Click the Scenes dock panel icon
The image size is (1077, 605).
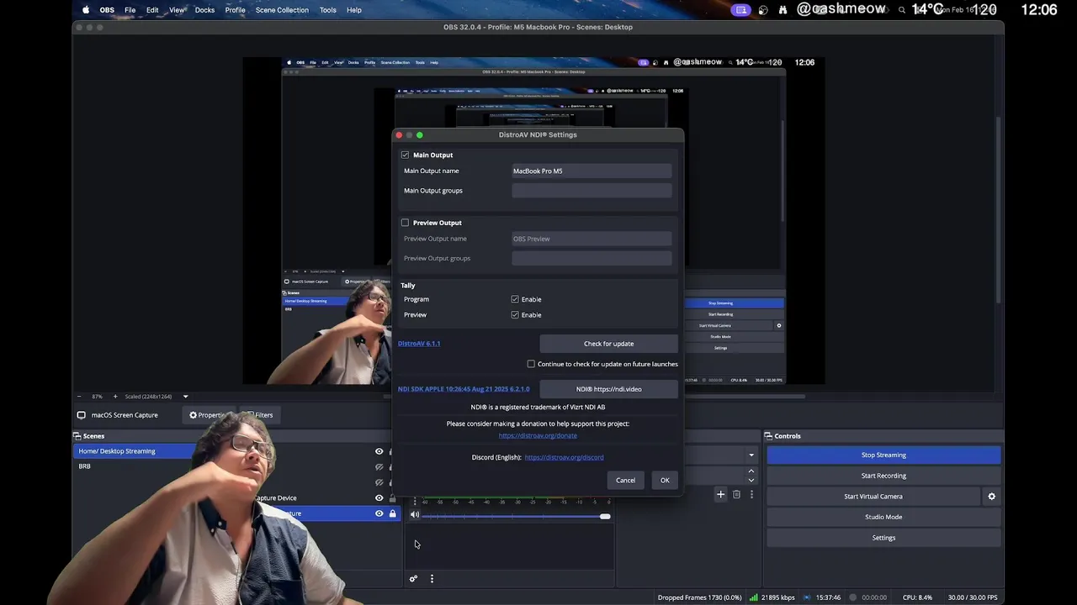(77, 436)
